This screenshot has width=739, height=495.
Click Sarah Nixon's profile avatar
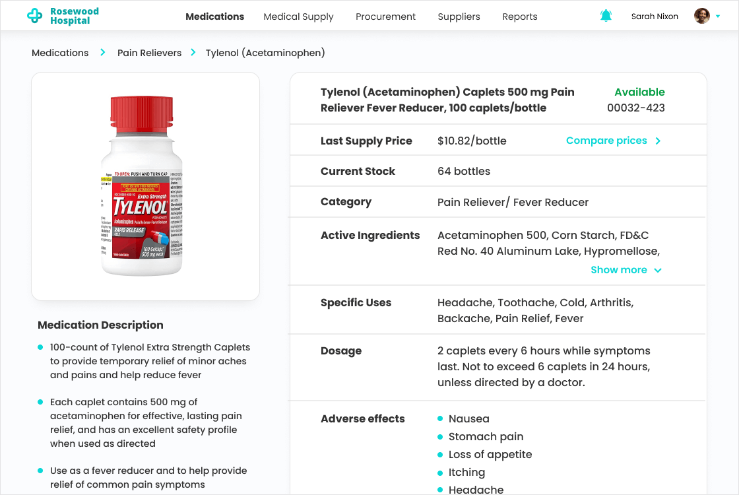point(702,16)
